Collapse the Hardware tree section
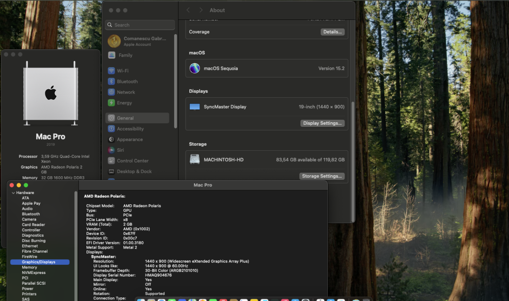Screen dimensions: 509x301 tap(13, 193)
